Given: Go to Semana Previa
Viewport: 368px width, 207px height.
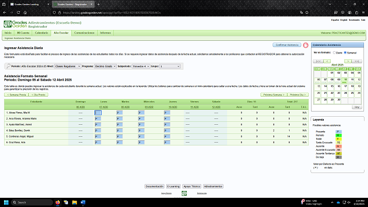Looking at the screenshot, I should point(16,94).
